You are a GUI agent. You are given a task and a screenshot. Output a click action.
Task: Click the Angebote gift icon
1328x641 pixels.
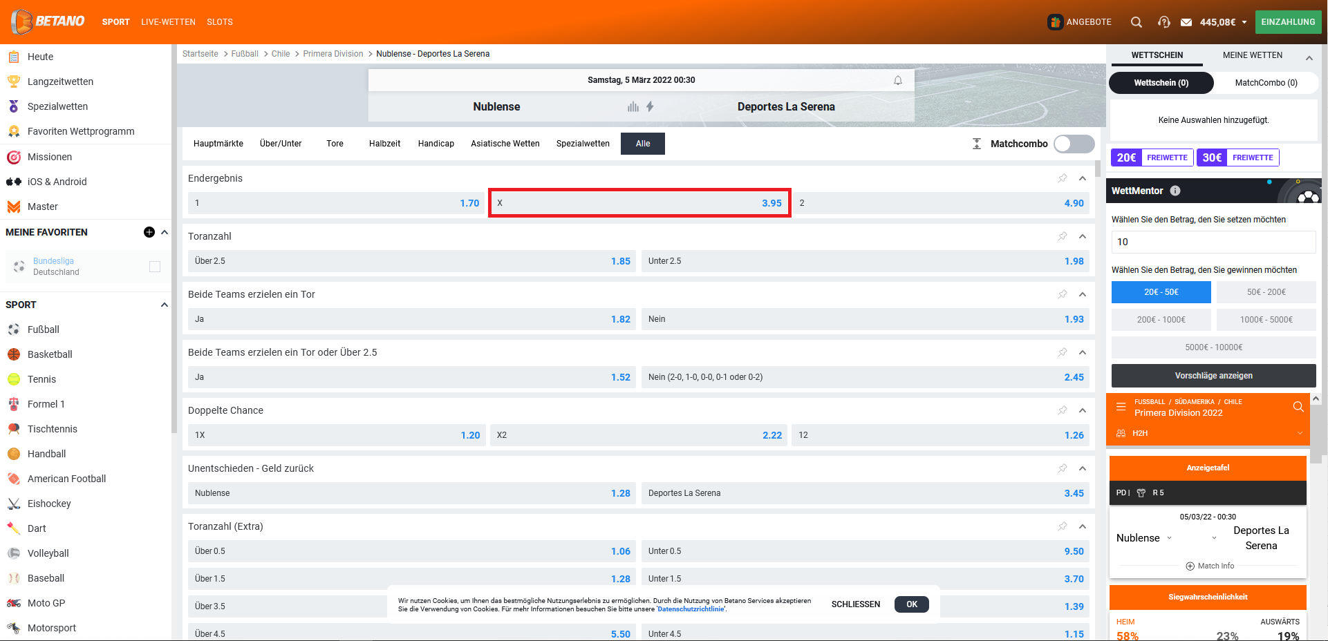(x=1055, y=22)
